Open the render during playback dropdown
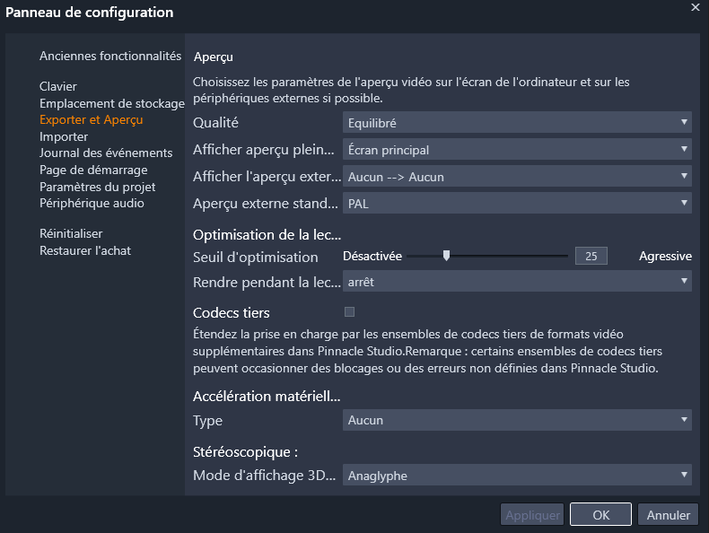The width and height of the screenshot is (709, 533). tap(517, 282)
